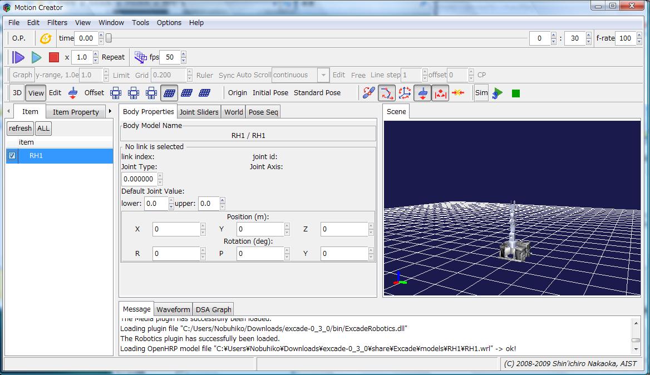Click the layered frames icon beside fps
The height and width of the screenshot is (375, 650).
coord(141,57)
